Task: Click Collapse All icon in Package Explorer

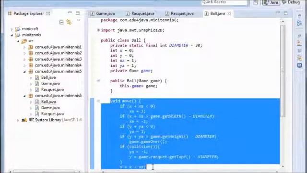Action: 61,23
